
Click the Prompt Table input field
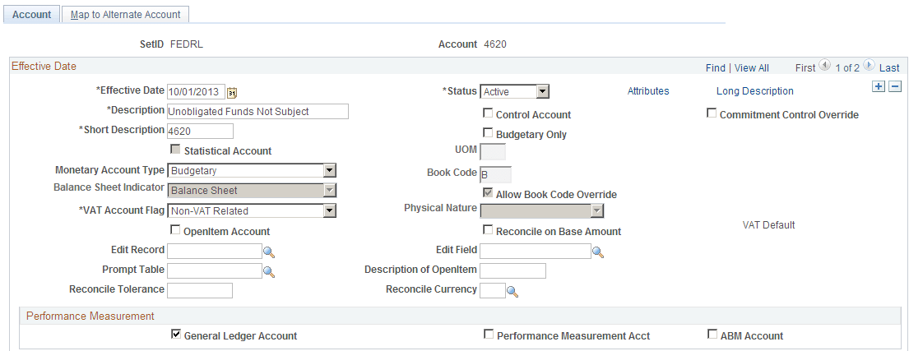(x=215, y=270)
